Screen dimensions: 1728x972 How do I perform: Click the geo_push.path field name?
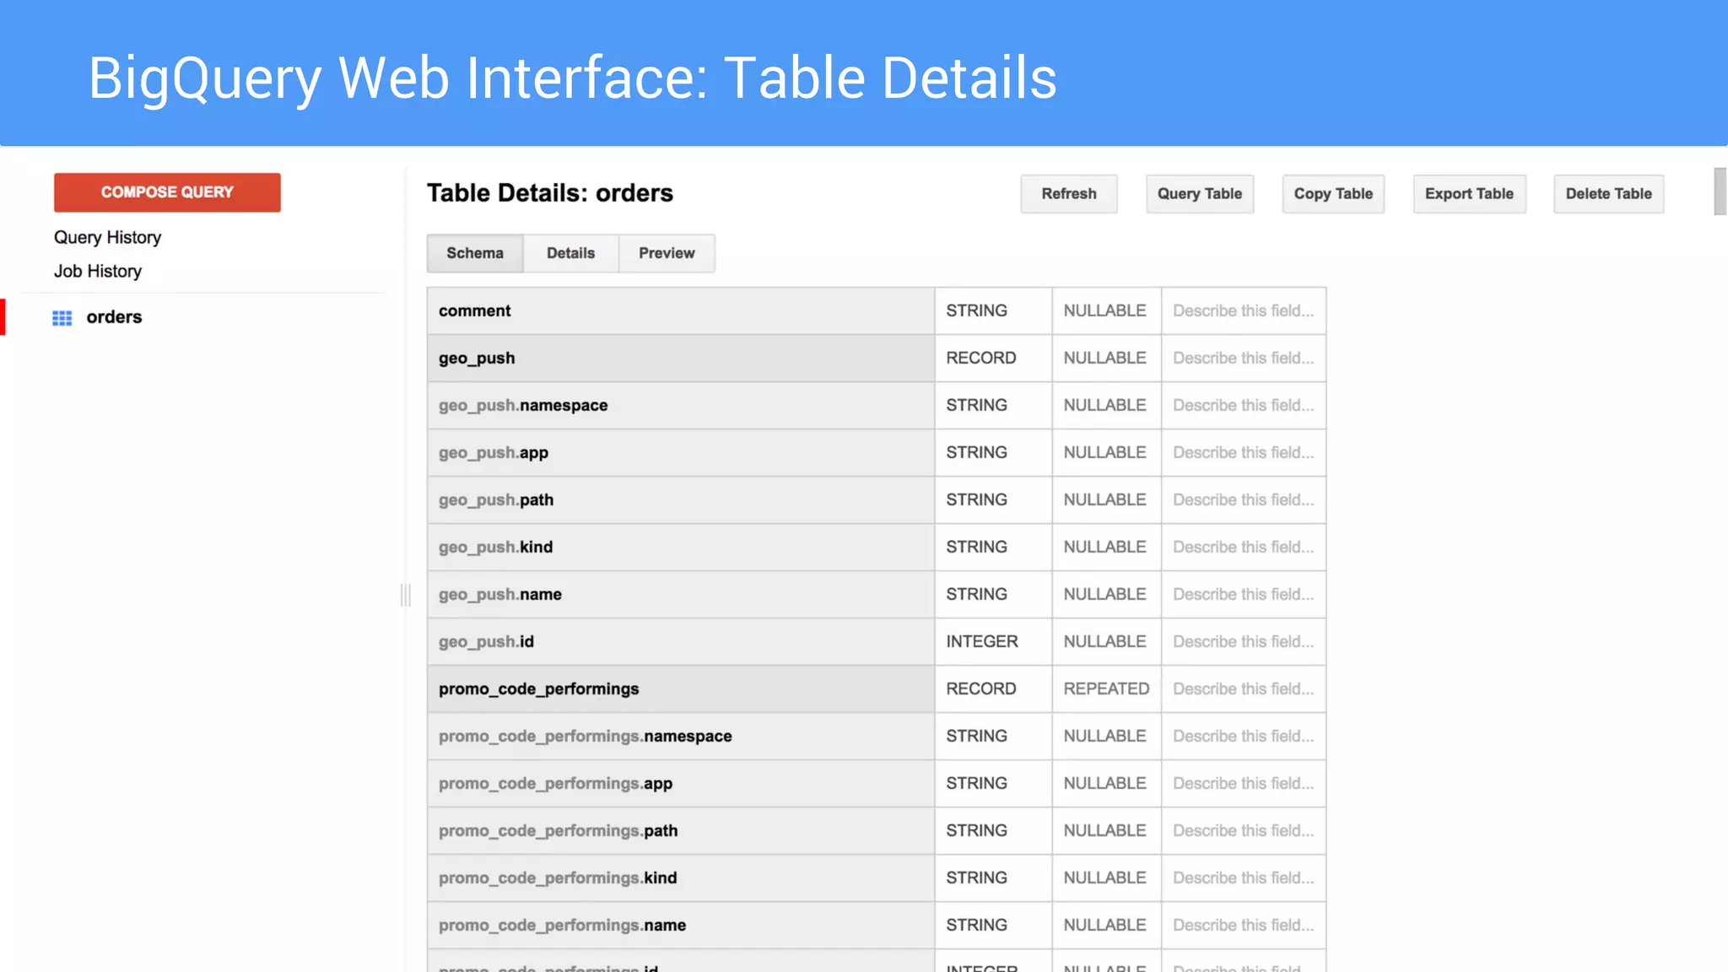click(x=496, y=499)
